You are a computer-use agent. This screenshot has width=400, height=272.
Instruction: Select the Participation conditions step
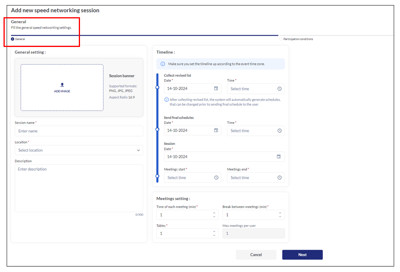click(281, 39)
